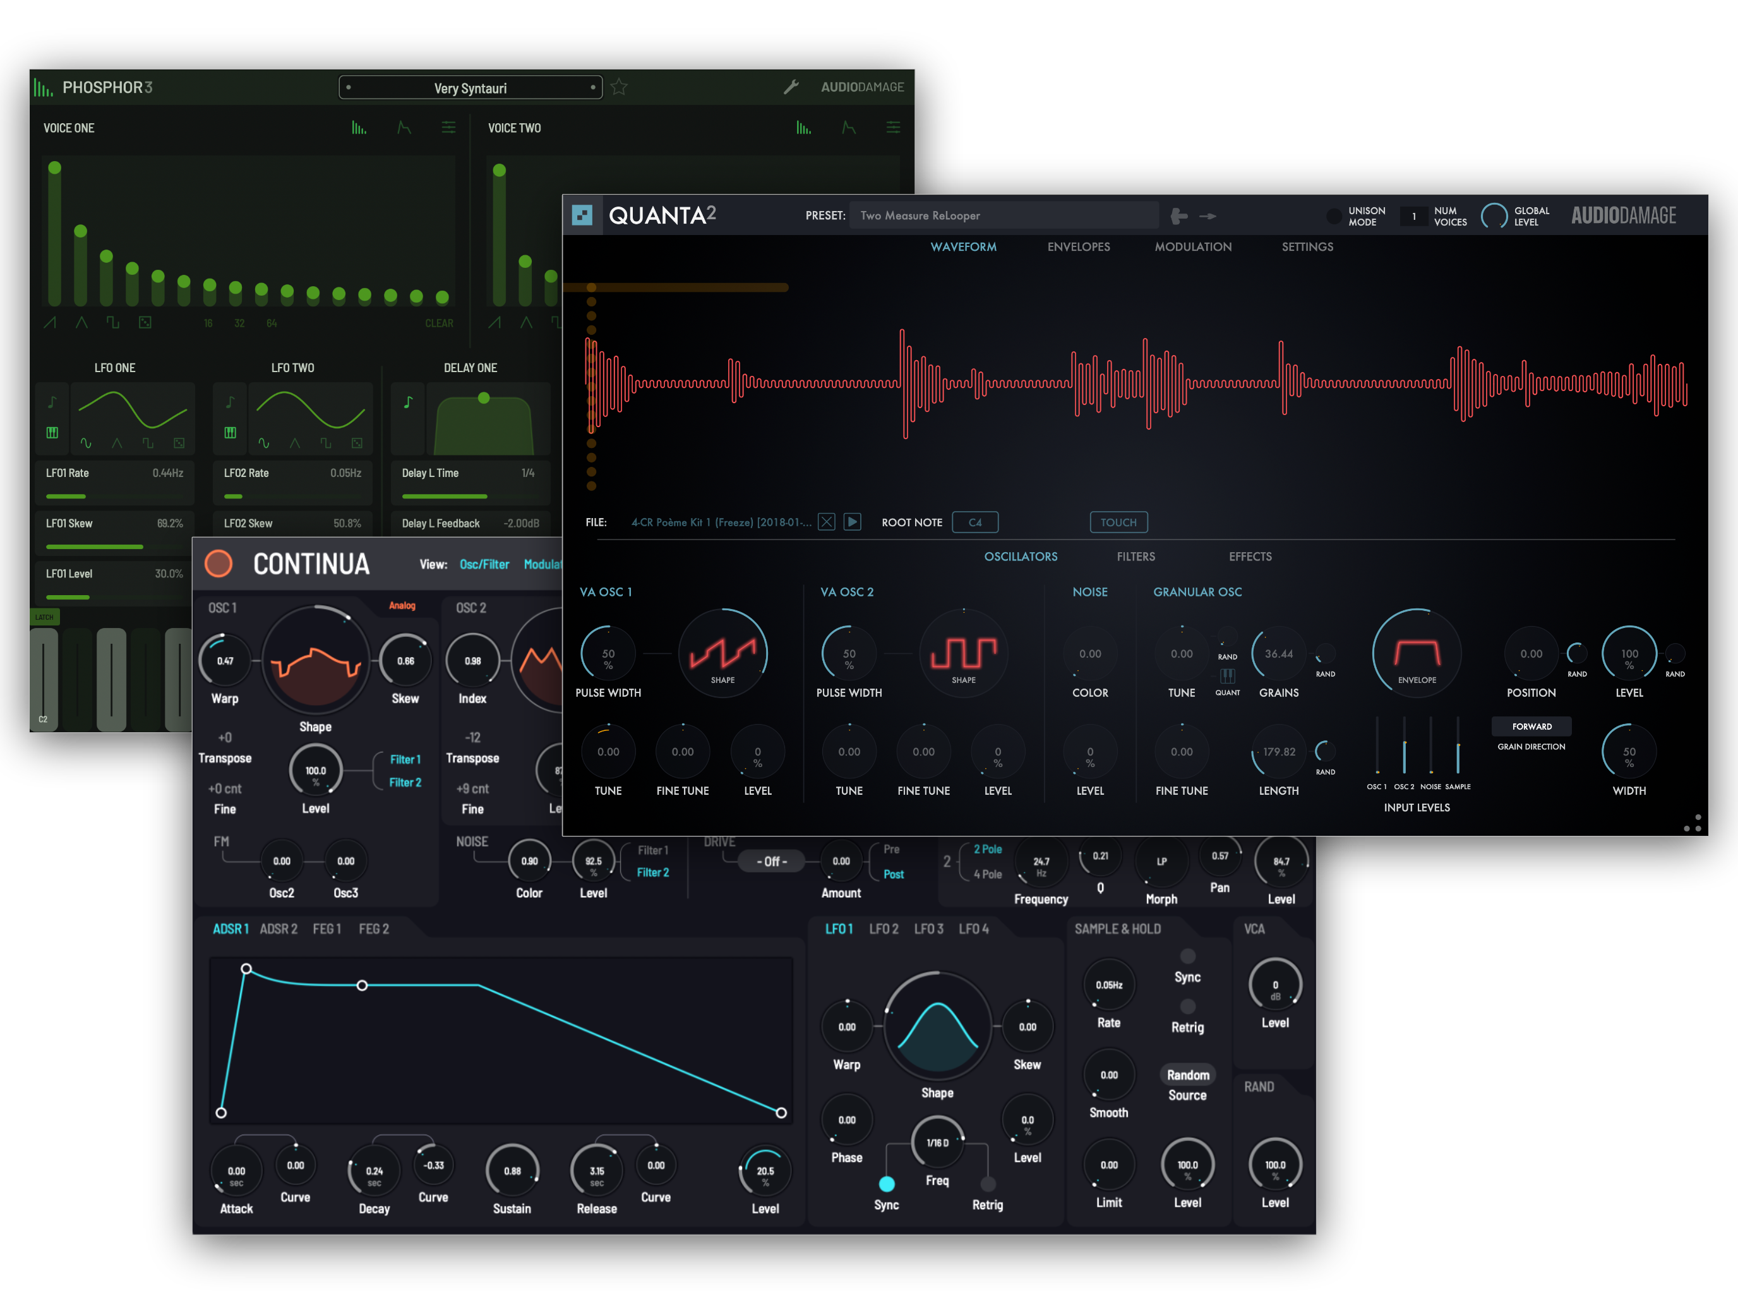Click the Quanta logo square icon

point(582,215)
